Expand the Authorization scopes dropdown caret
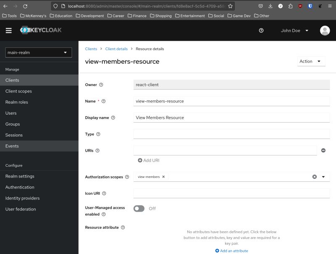This screenshot has height=254, width=336. click(x=323, y=177)
